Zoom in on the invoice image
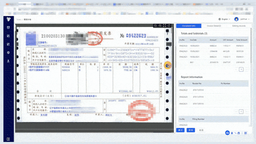Viewport: 256px width, 144px height. pos(160,26)
